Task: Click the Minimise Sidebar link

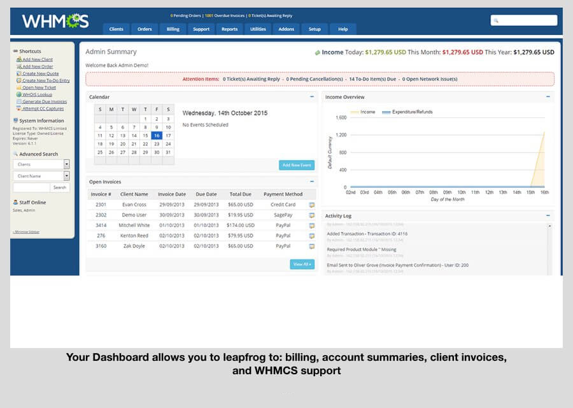Action: coord(26,232)
